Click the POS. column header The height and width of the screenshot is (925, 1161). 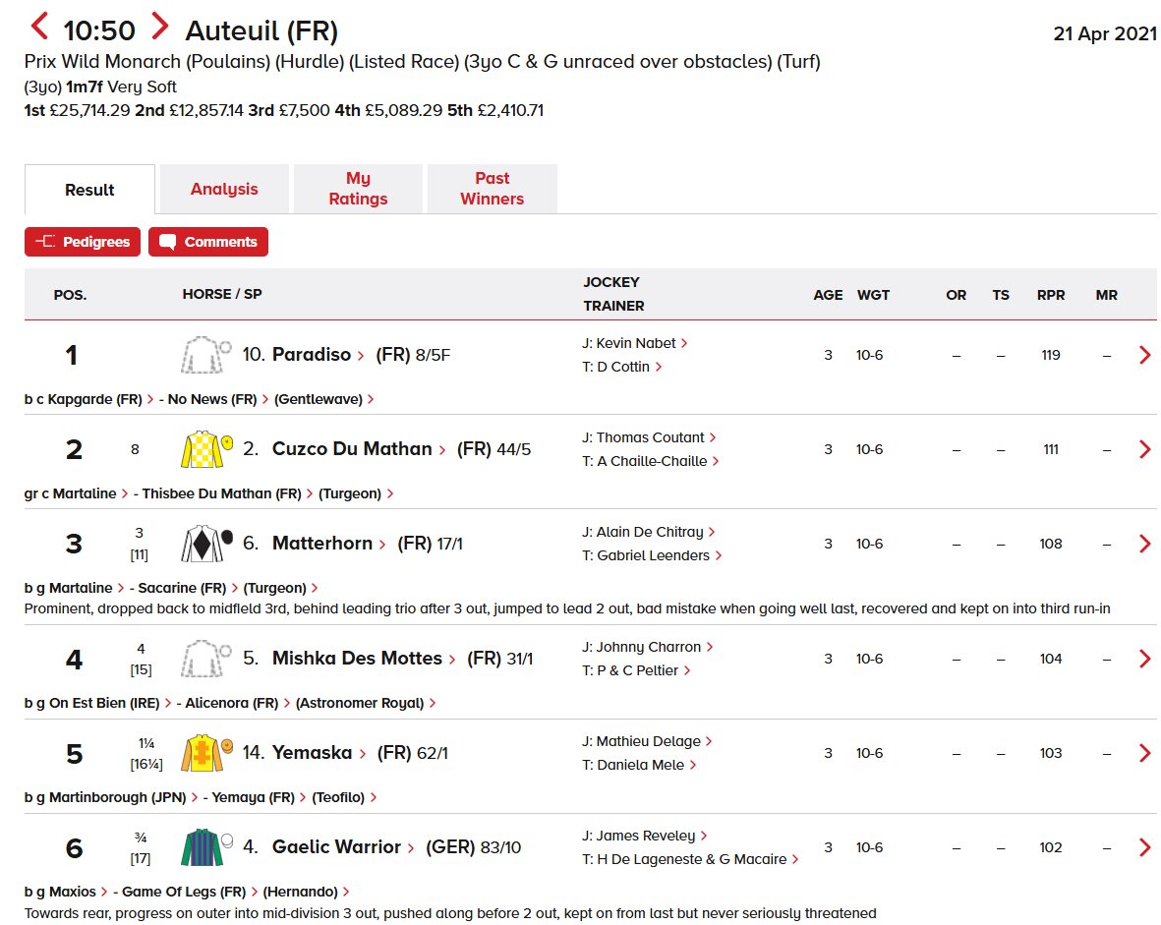(71, 295)
